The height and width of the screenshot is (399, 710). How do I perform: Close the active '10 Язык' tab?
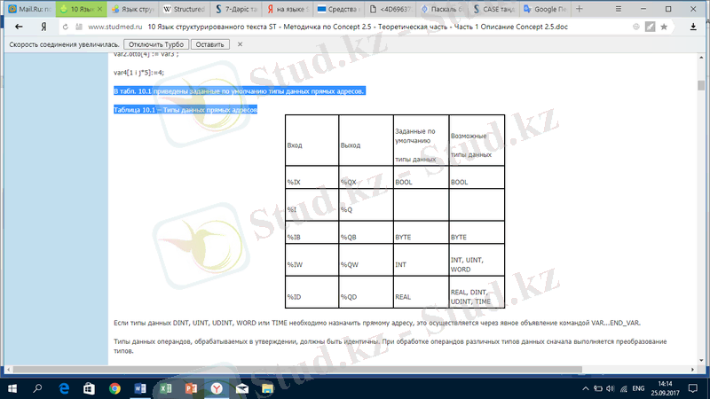click(99, 9)
